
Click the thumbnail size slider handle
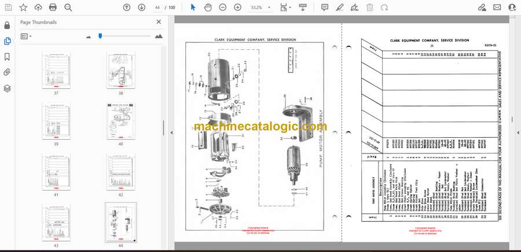click(x=100, y=36)
